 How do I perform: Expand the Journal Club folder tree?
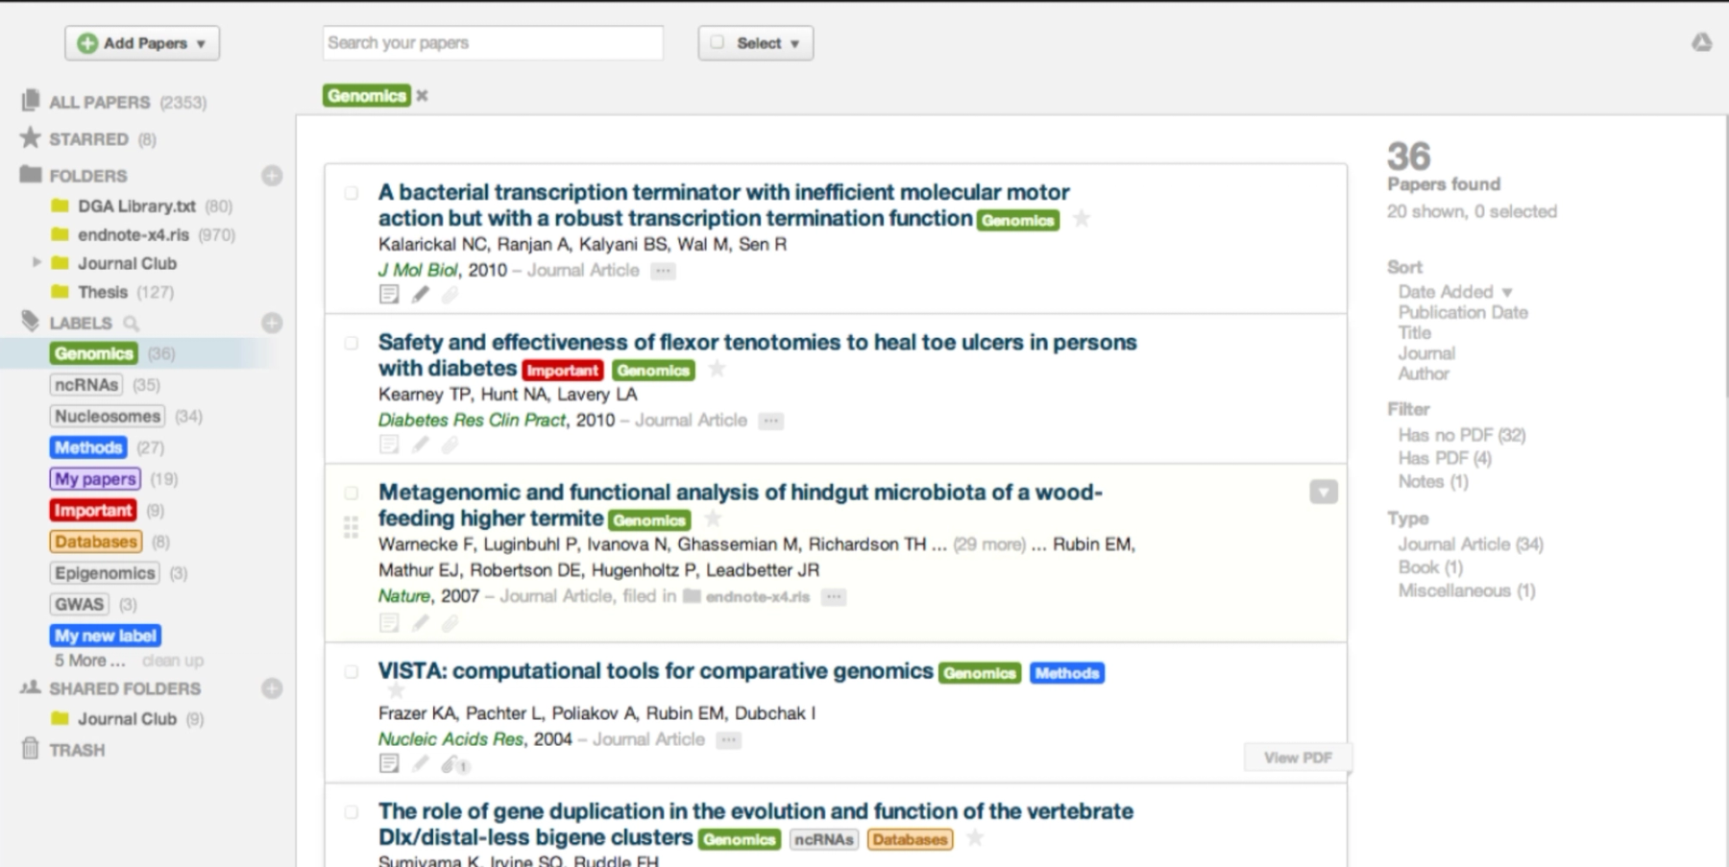(37, 262)
